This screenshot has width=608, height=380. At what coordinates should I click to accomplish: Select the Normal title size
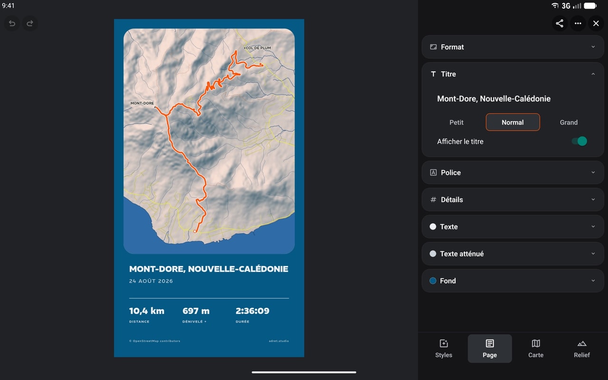[513, 122]
